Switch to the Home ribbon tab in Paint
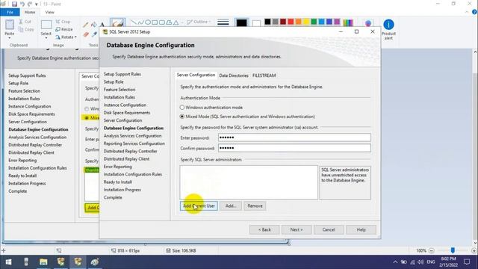478x269 pixels. click(30, 12)
